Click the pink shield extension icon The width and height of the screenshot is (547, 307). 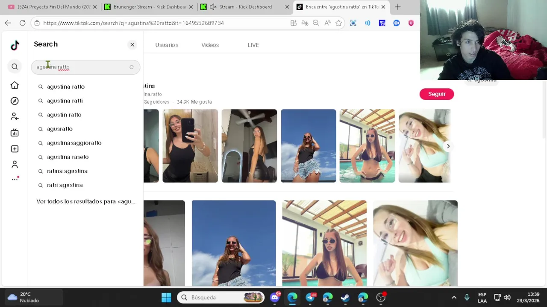click(x=411, y=23)
